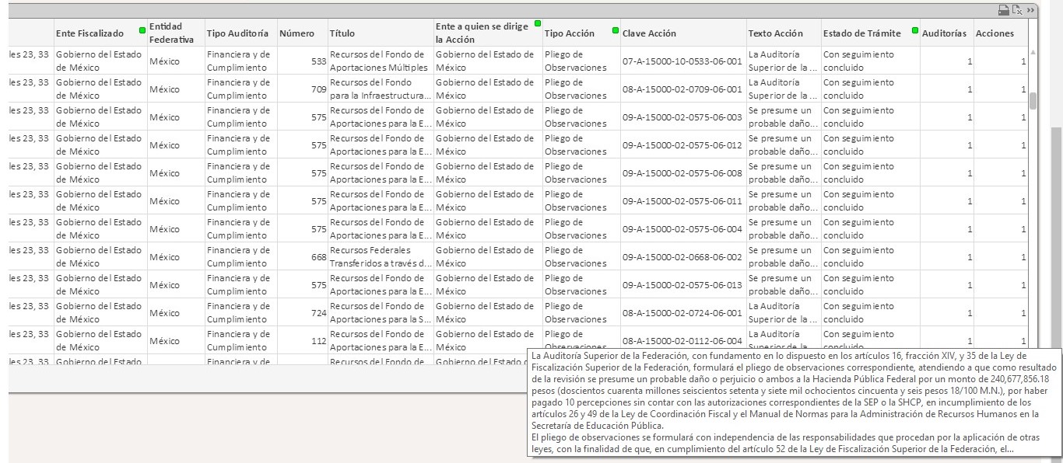
Task: Select clave 09-A-15000-02-0575-06-003
Action: 682,117
